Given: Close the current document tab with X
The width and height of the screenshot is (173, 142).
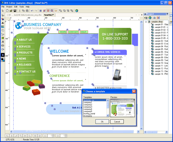Looking at the screenshot, I should click(x=142, y=15).
